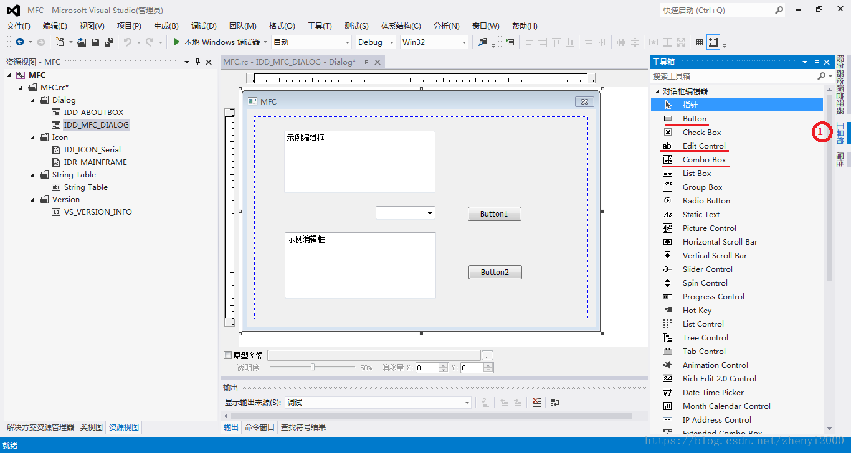The image size is (851, 453).
Task: Pin the 资源视图 panel with the pushpin
Action: pyautogui.click(x=198, y=62)
